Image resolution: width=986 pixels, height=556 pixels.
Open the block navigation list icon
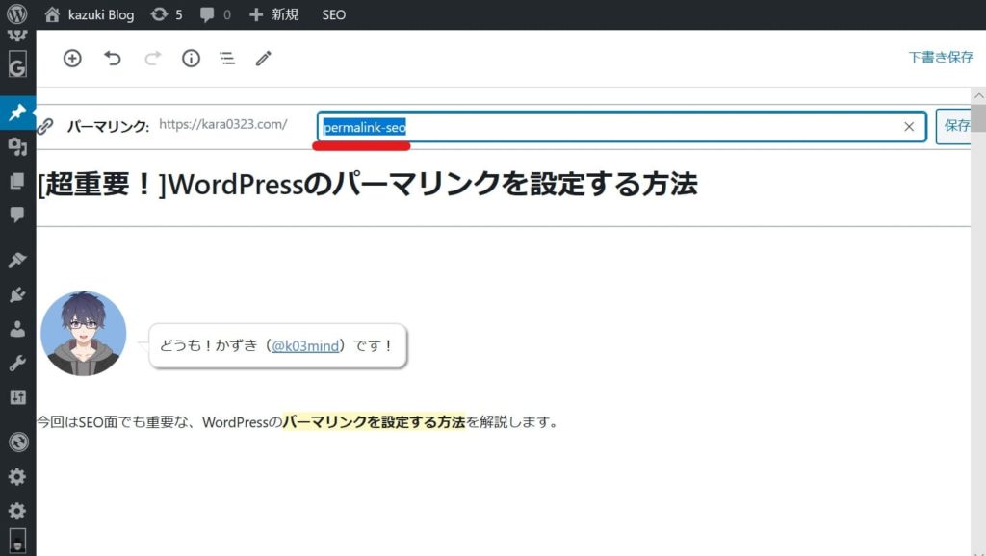click(227, 59)
